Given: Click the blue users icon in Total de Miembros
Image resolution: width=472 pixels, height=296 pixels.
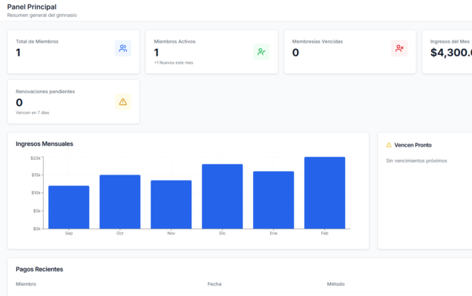Looking at the screenshot, I should [122, 49].
